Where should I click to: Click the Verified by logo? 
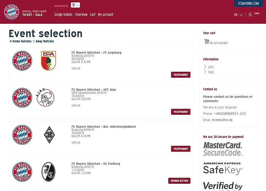223,186
